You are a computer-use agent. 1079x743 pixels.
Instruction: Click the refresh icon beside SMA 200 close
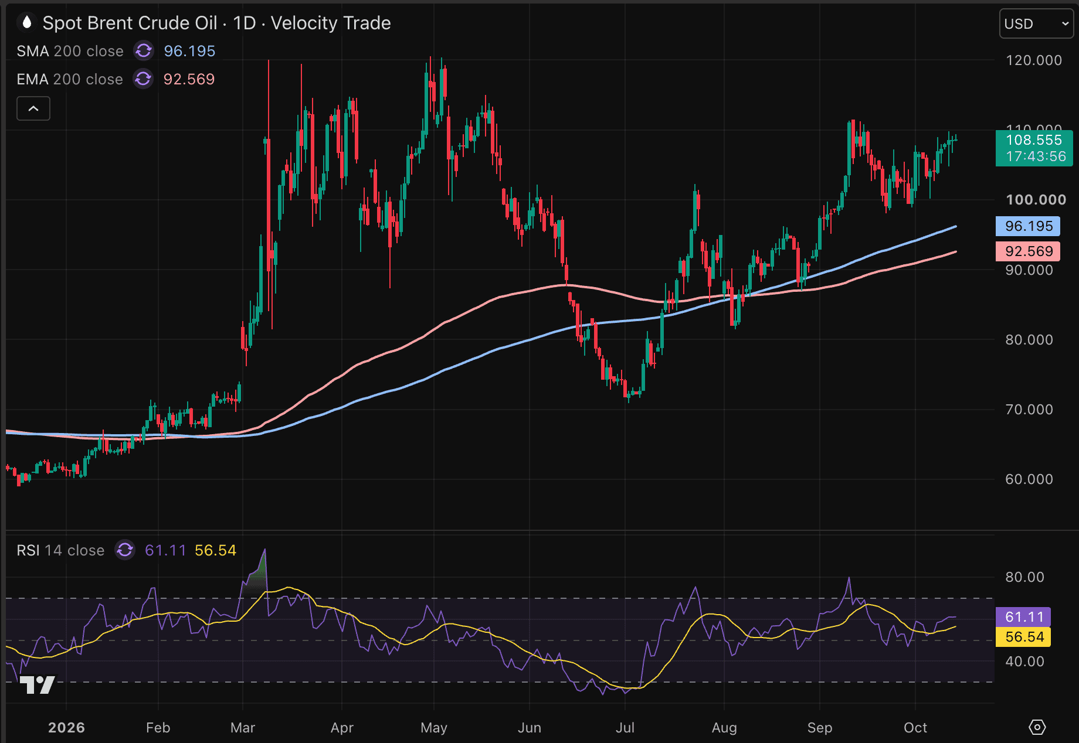143,51
